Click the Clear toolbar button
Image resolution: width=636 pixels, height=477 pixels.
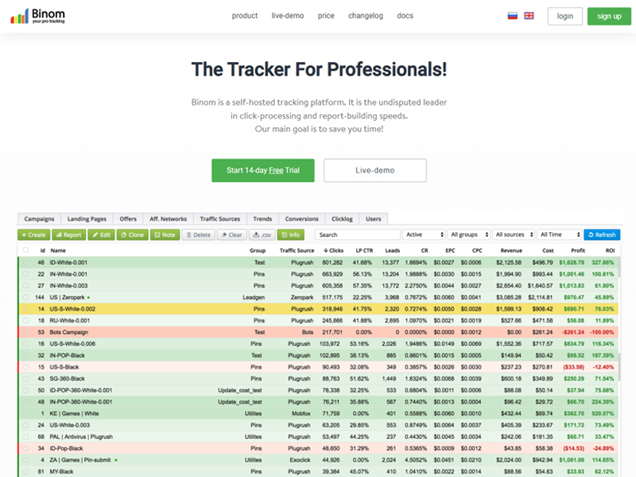point(232,235)
